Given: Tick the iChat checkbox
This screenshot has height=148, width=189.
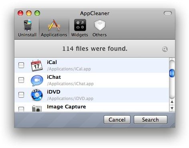Looking at the screenshot, I should 21,80.
